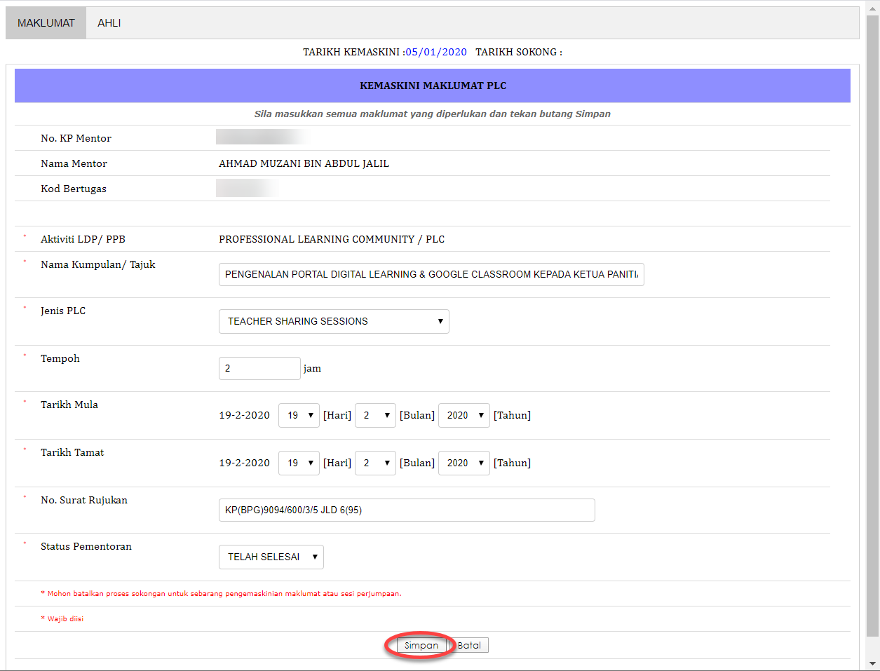Click the Batal button
Image resolution: width=880 pixels, height=671 pixels.
(x=469, y=645)
